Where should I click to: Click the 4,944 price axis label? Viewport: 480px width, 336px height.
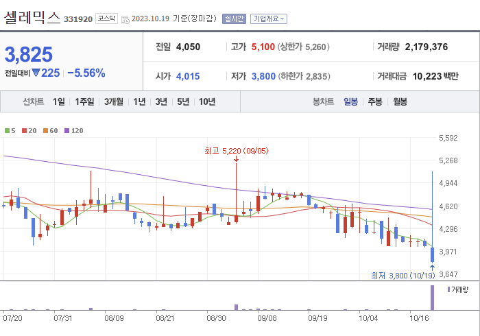coord(448,183)
